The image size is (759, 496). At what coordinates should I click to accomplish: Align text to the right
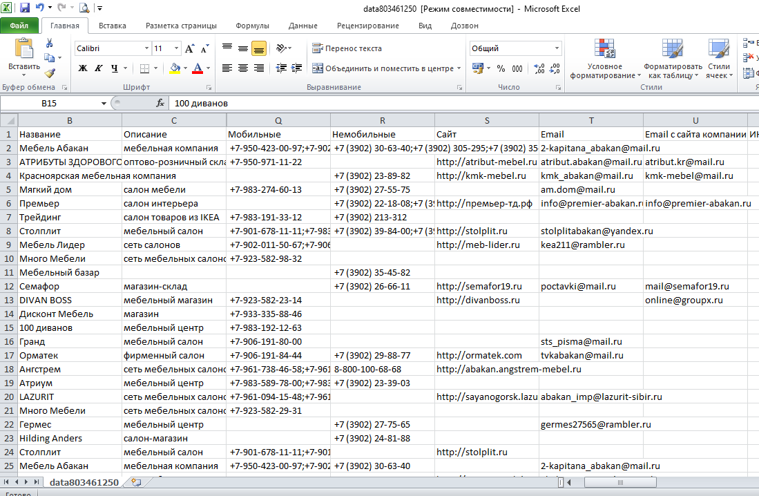[x=259, y=68]
